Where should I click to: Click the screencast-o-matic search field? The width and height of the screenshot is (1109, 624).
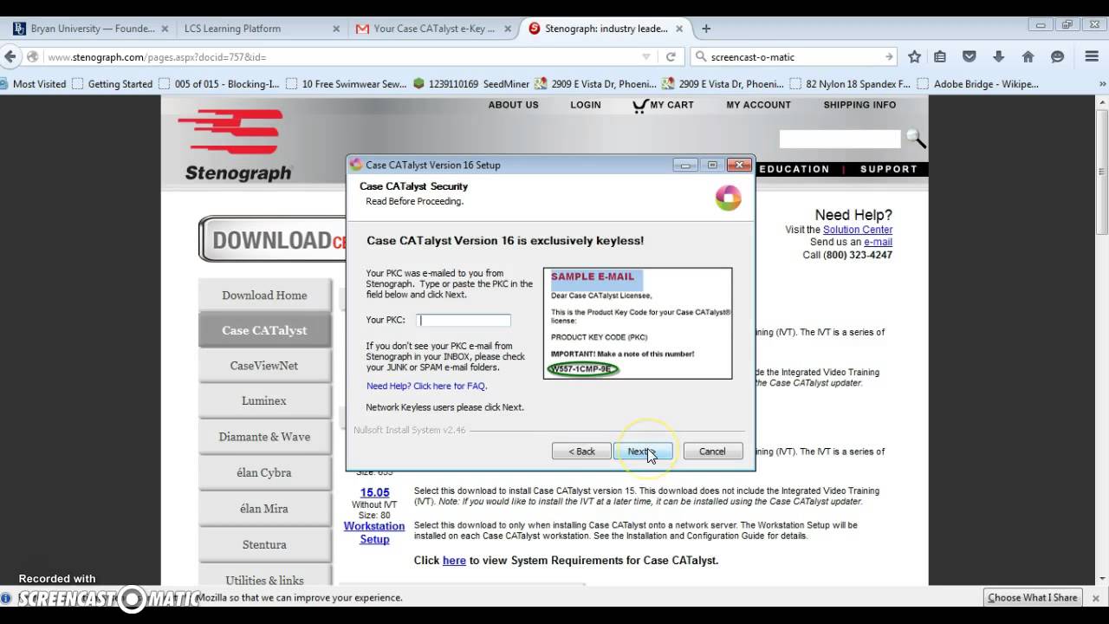click(x=793, y=56)
